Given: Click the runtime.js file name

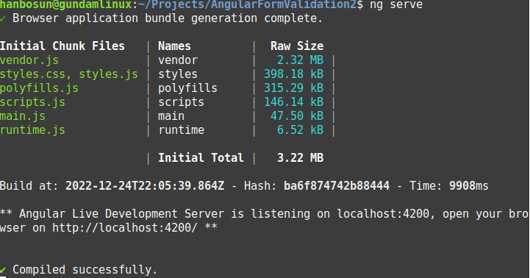Looking at the screenshot, I should (x=32, y=130).
